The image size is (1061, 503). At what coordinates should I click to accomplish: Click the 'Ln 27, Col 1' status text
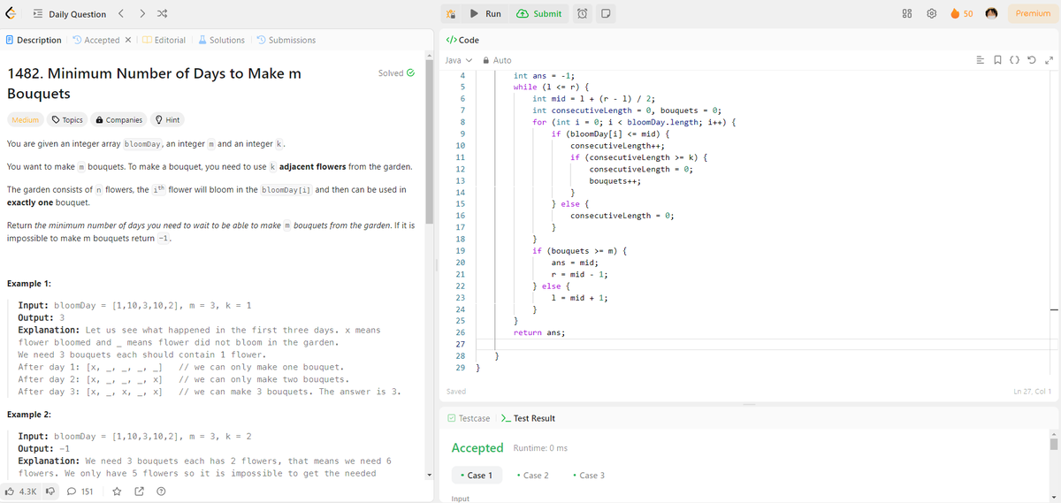pos(1032,391)
